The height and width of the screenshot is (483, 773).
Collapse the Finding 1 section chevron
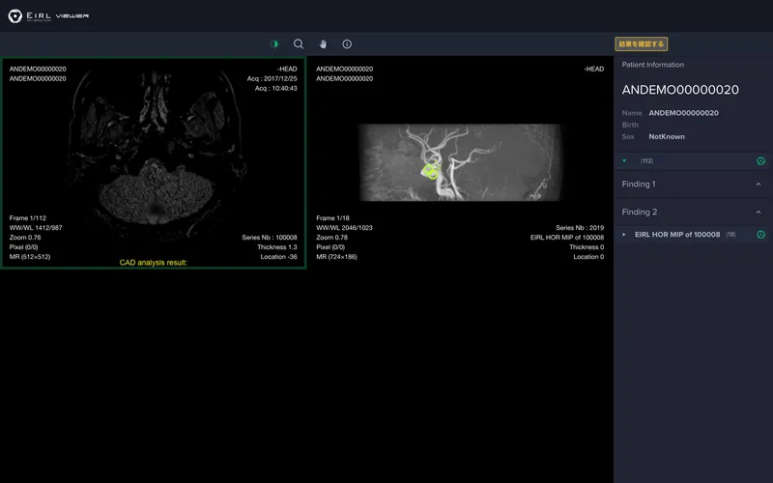(x=759, y=185)
